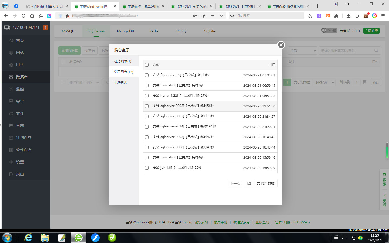Click the 添加数据库 button

69,50
